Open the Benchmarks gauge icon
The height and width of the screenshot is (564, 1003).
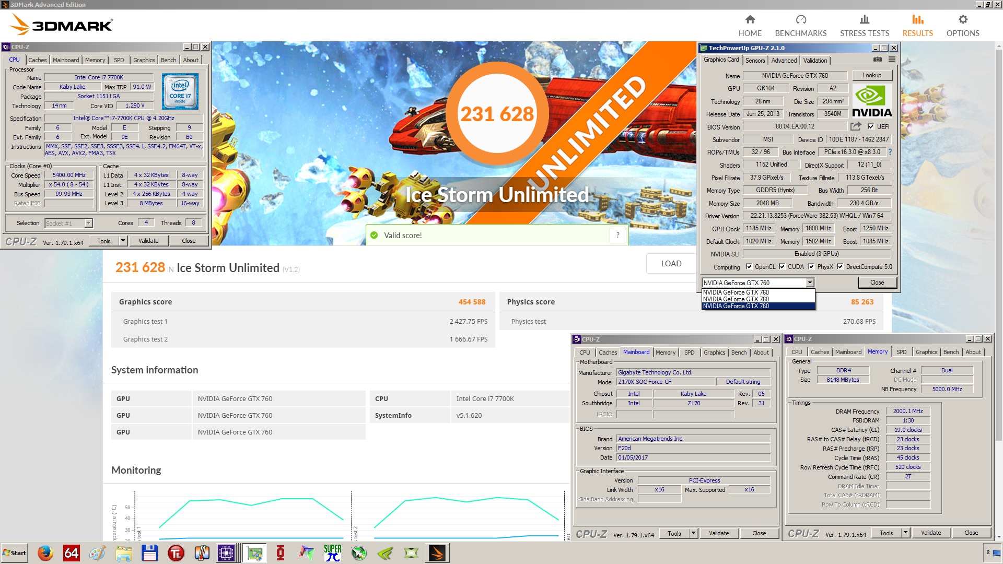coord(801,20)
